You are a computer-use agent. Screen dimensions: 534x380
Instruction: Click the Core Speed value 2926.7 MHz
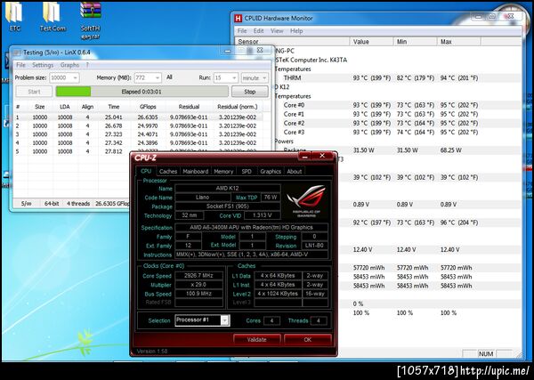pyautogui.click(x=198, y=276)
